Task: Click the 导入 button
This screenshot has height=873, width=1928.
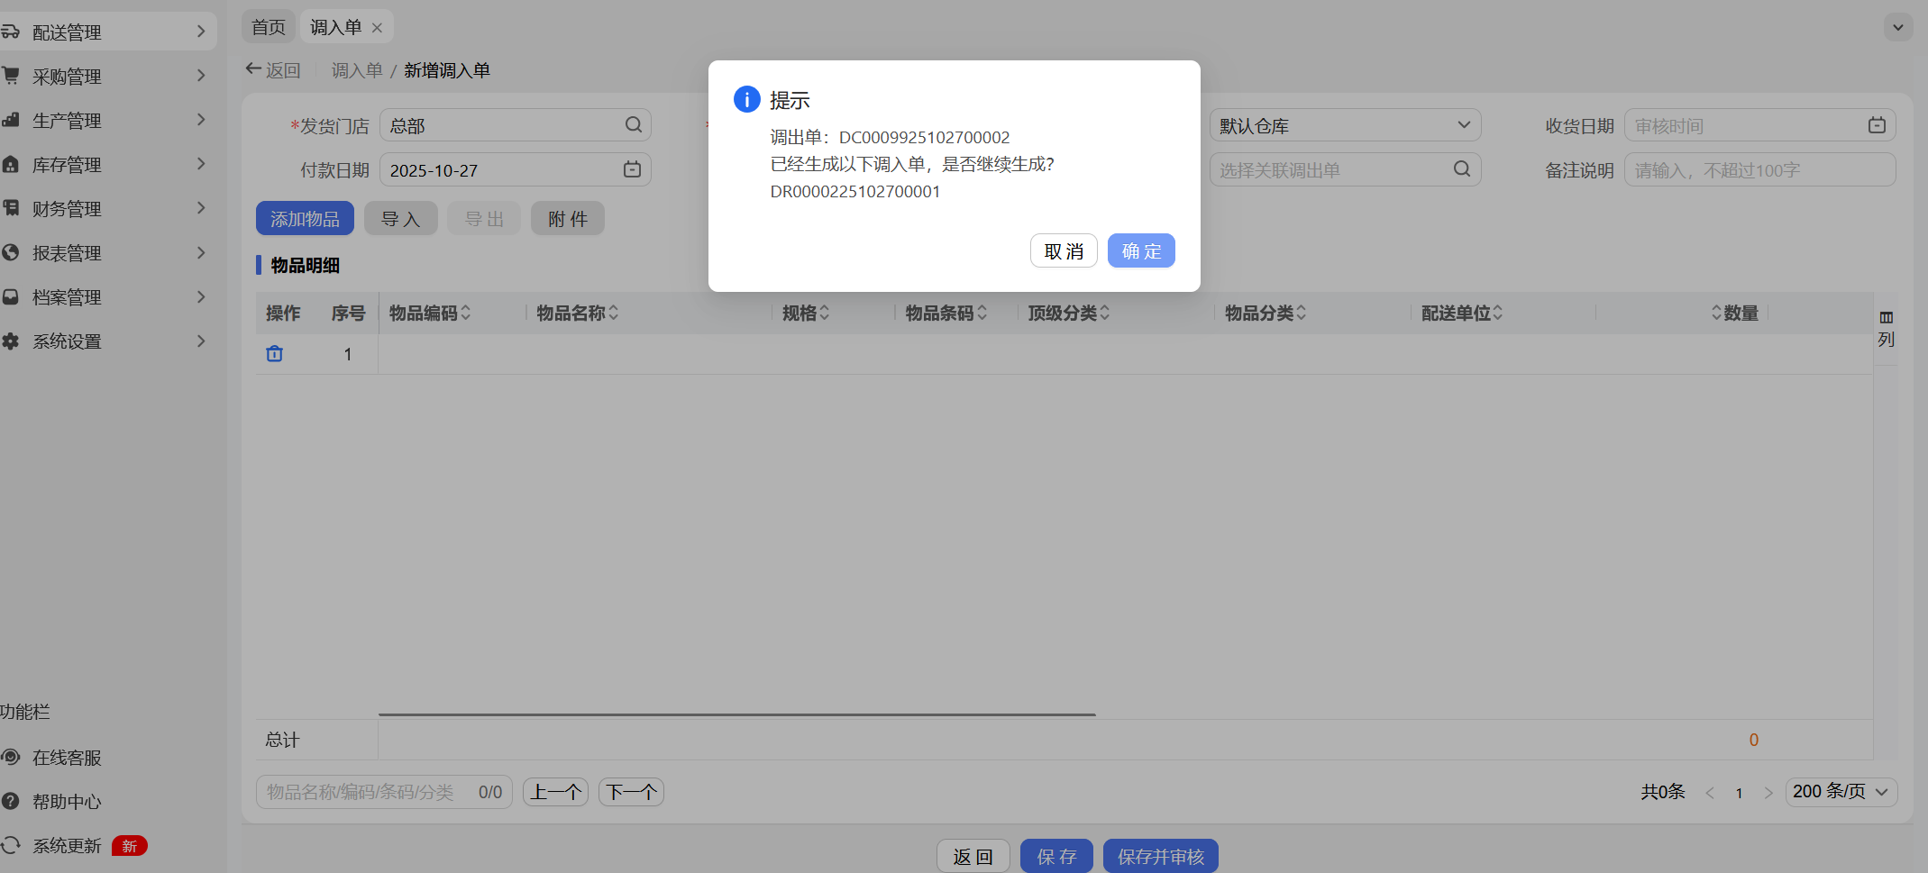Action: (x=401, y=218)
